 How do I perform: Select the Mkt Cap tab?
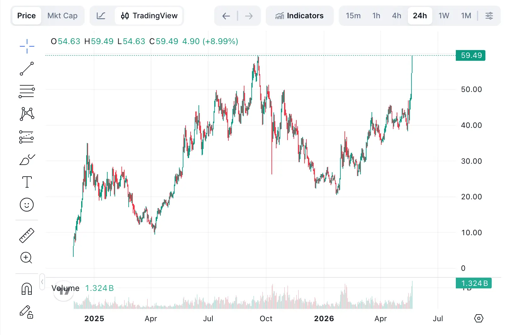click(x=62, y=16)
